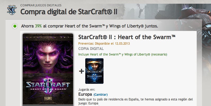Click the StarCraft II emblem on the box cover
The image size is (211, 106).
[48, 86]
